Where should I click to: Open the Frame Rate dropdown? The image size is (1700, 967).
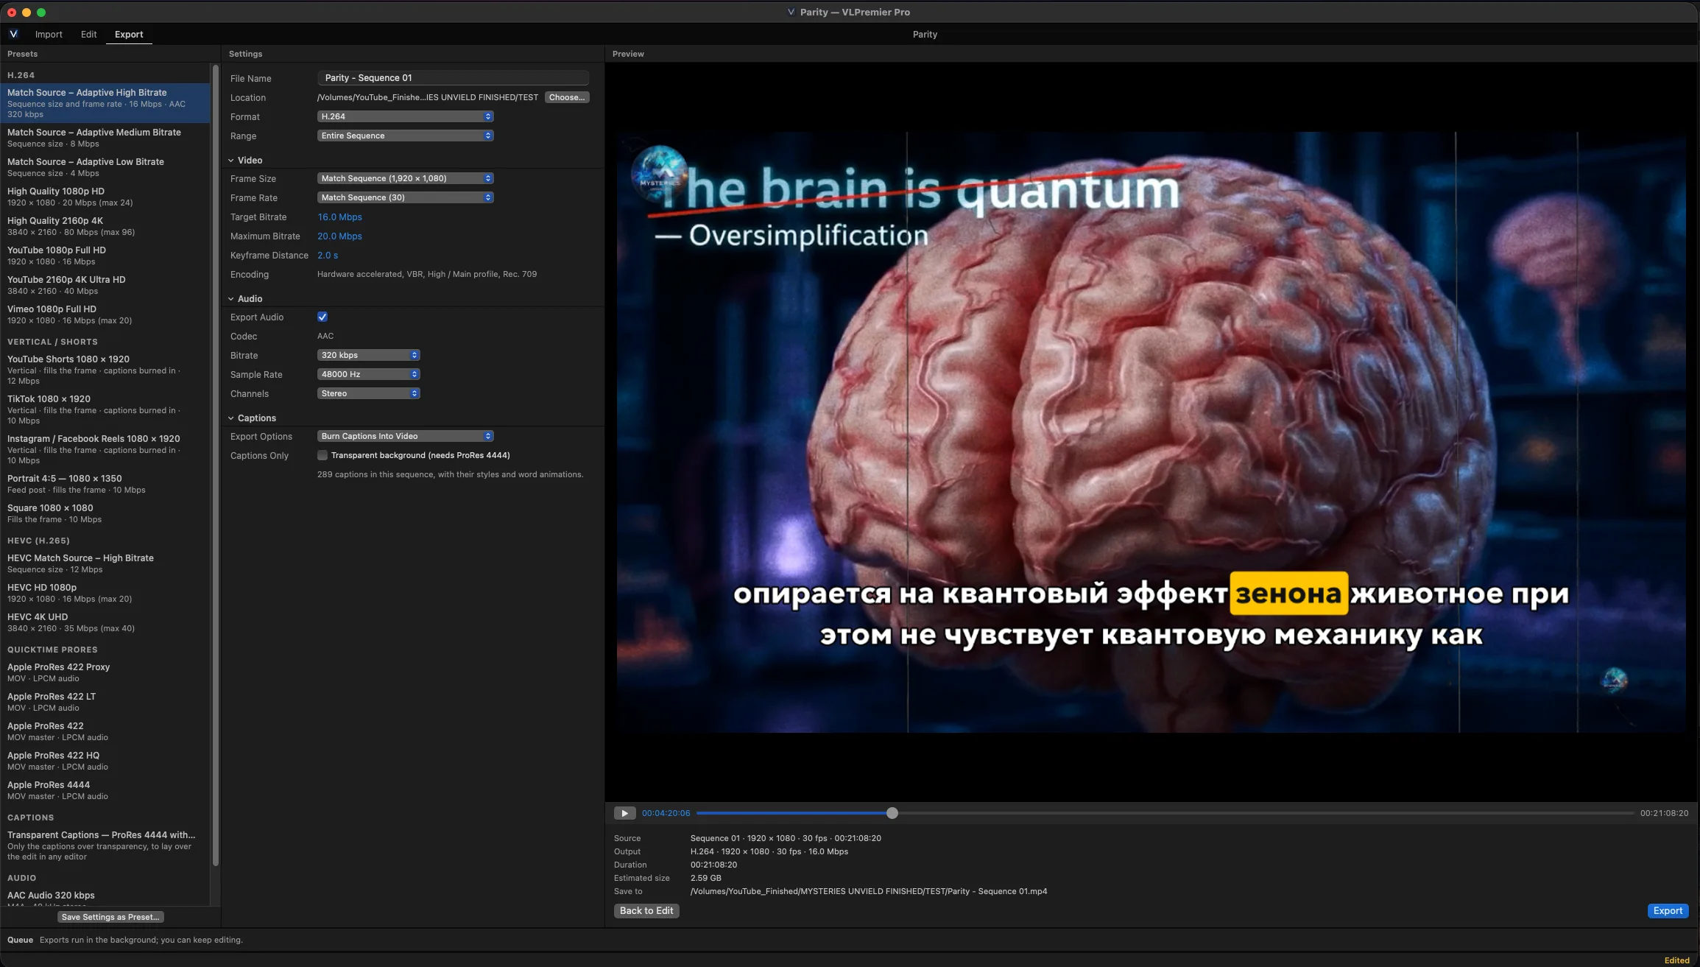point(405,197)
